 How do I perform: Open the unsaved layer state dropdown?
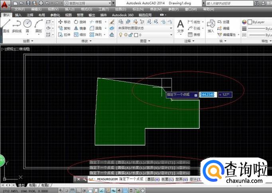145,28
